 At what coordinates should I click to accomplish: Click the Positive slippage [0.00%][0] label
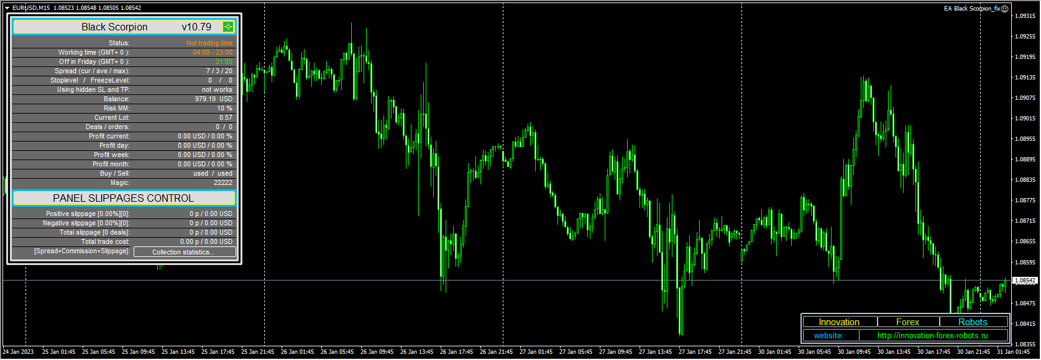88,214
